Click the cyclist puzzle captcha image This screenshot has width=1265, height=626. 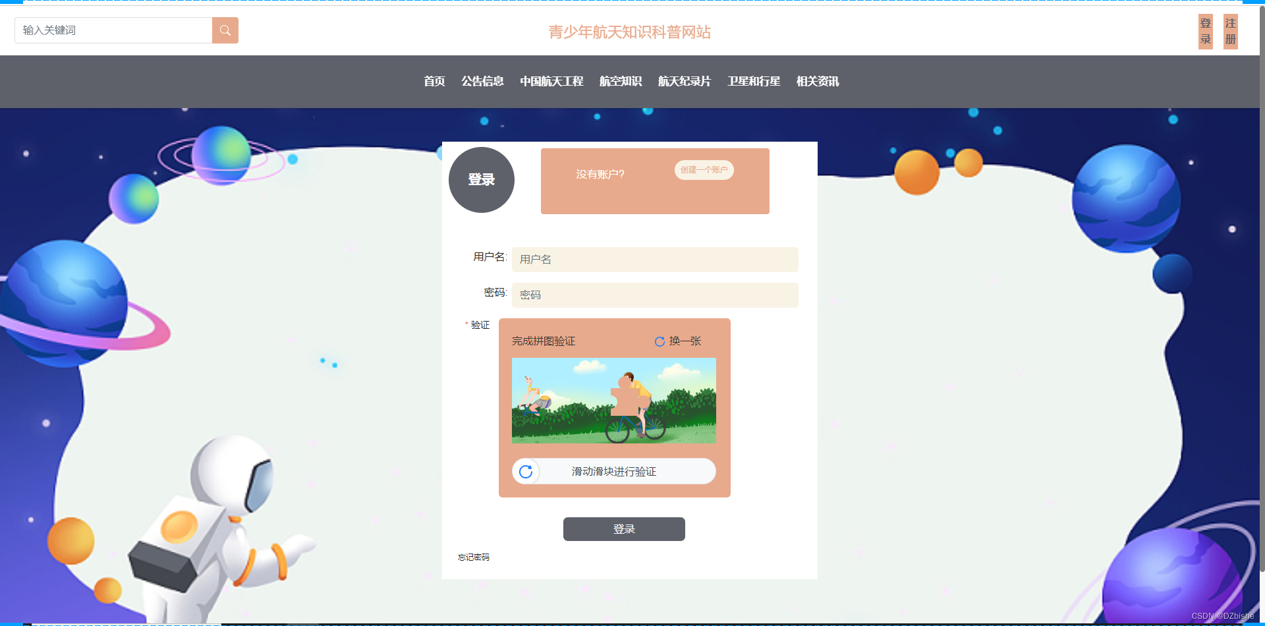[614, 401]
